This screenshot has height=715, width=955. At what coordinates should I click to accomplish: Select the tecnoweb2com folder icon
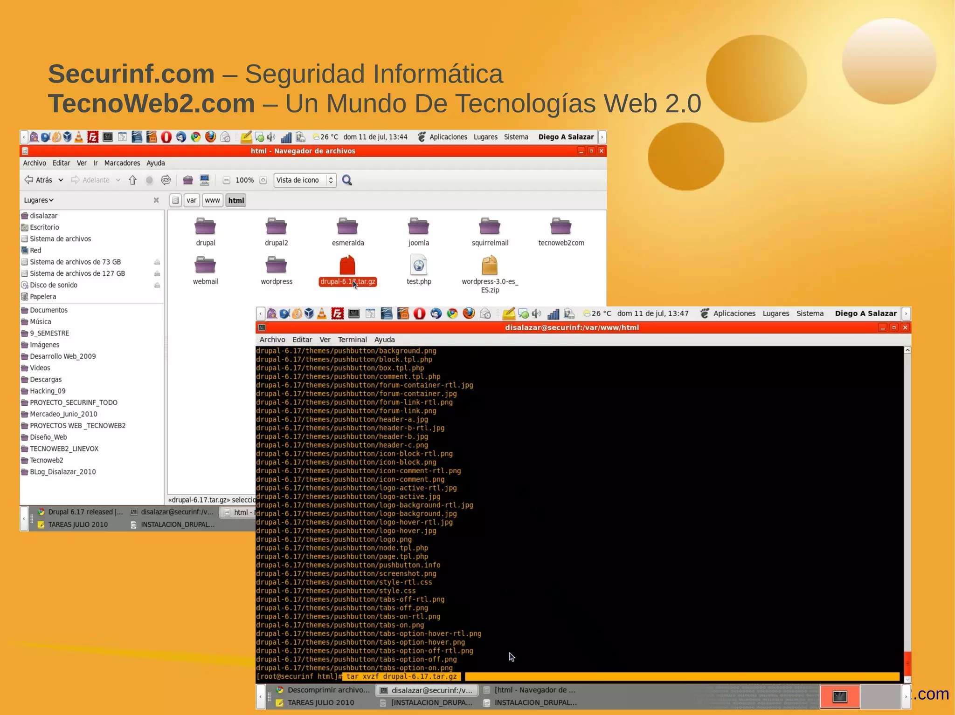[x=561, y=227]
